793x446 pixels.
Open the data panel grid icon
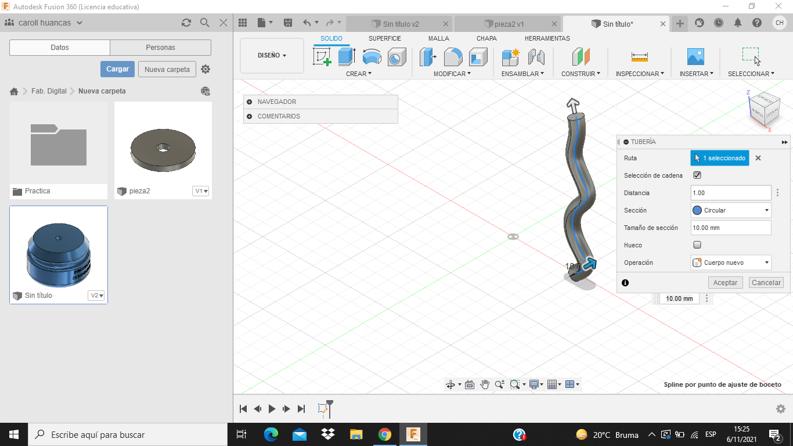(243, 23)
